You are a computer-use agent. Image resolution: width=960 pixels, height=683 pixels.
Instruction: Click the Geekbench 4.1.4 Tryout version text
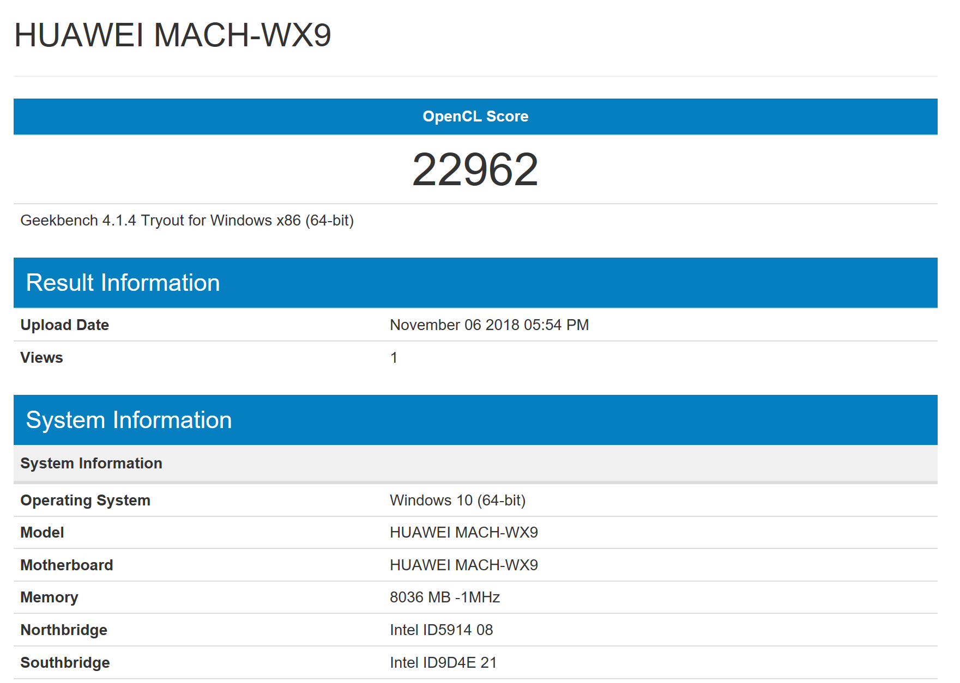click(x=187, y=221)
